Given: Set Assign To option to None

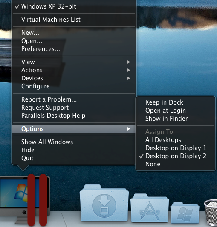Looking at the screenshot, I should [176, 164].
